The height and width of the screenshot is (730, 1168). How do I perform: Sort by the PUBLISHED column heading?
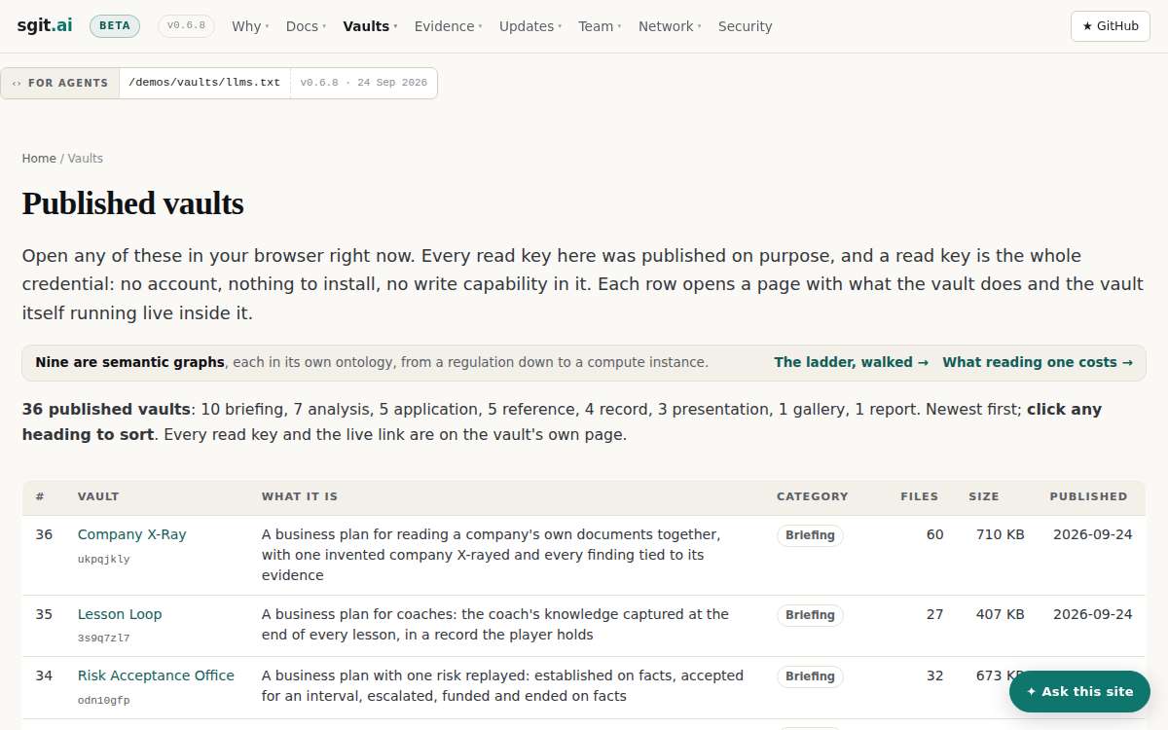1088,496
